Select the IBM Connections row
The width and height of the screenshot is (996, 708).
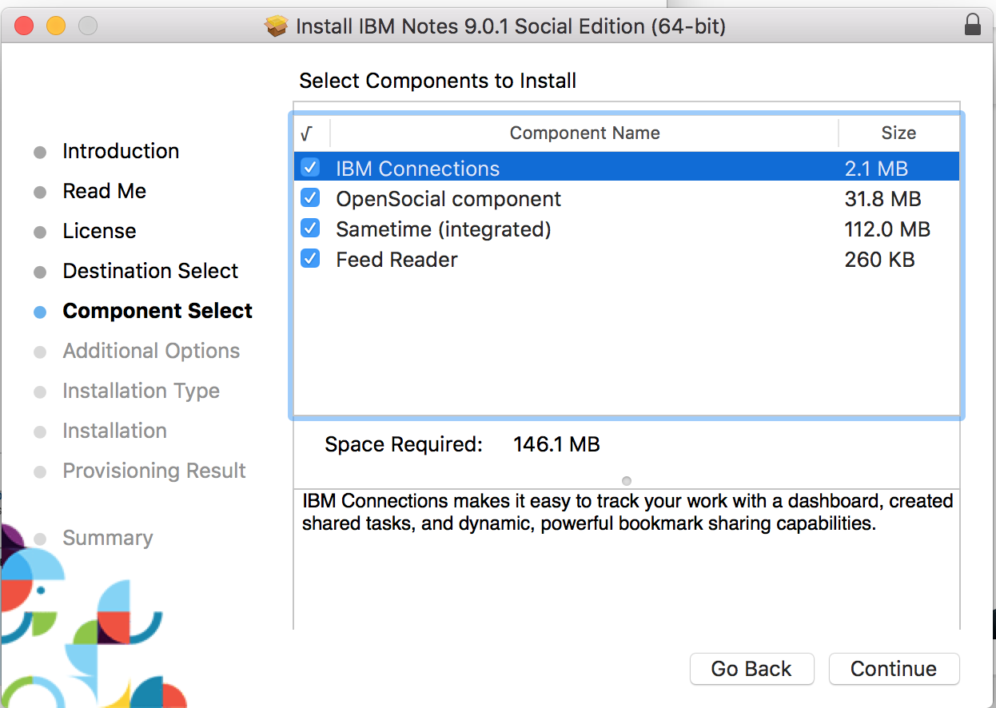pos(627,168)
